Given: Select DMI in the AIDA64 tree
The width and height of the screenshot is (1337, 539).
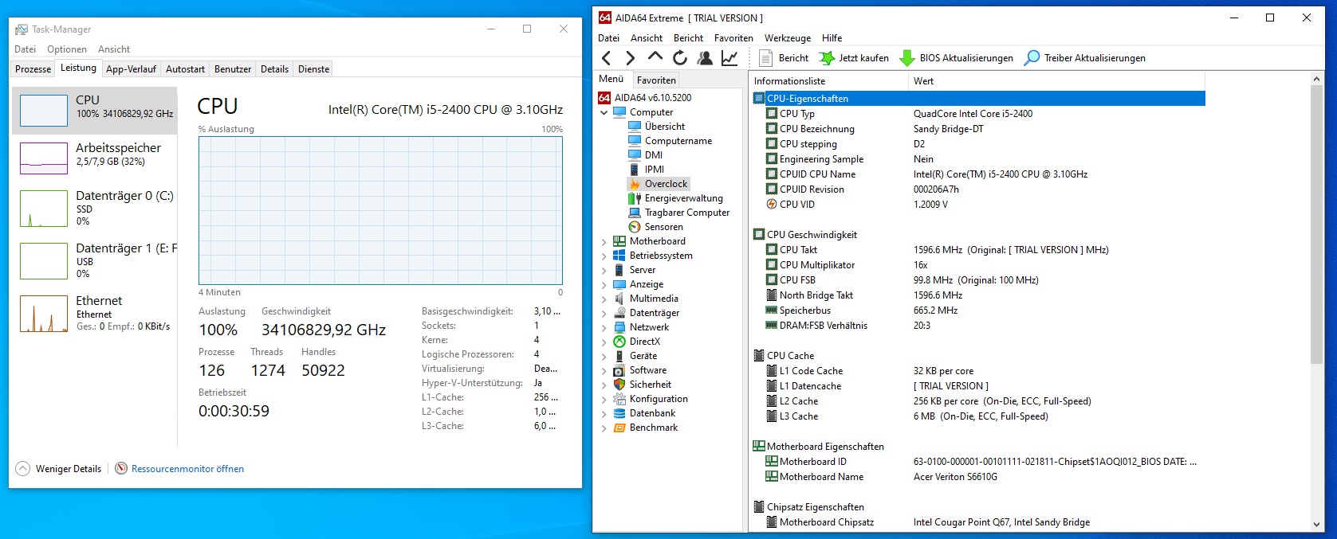Looking at the screenshot, I should point(646,155).
